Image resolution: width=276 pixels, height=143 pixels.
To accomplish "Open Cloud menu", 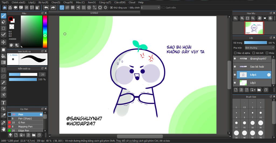I will pos(132,2).
